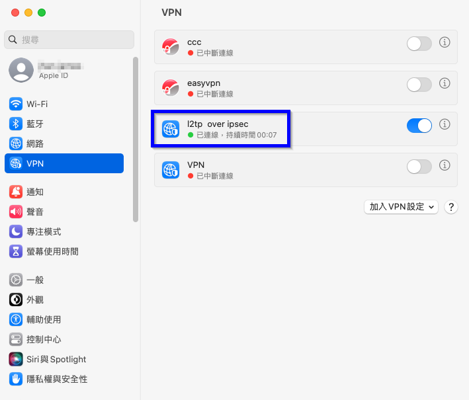The image size is (469, 400).
Task: Open the Bluetooth 藍牙 settings icon
Action: tap(16, 124)
